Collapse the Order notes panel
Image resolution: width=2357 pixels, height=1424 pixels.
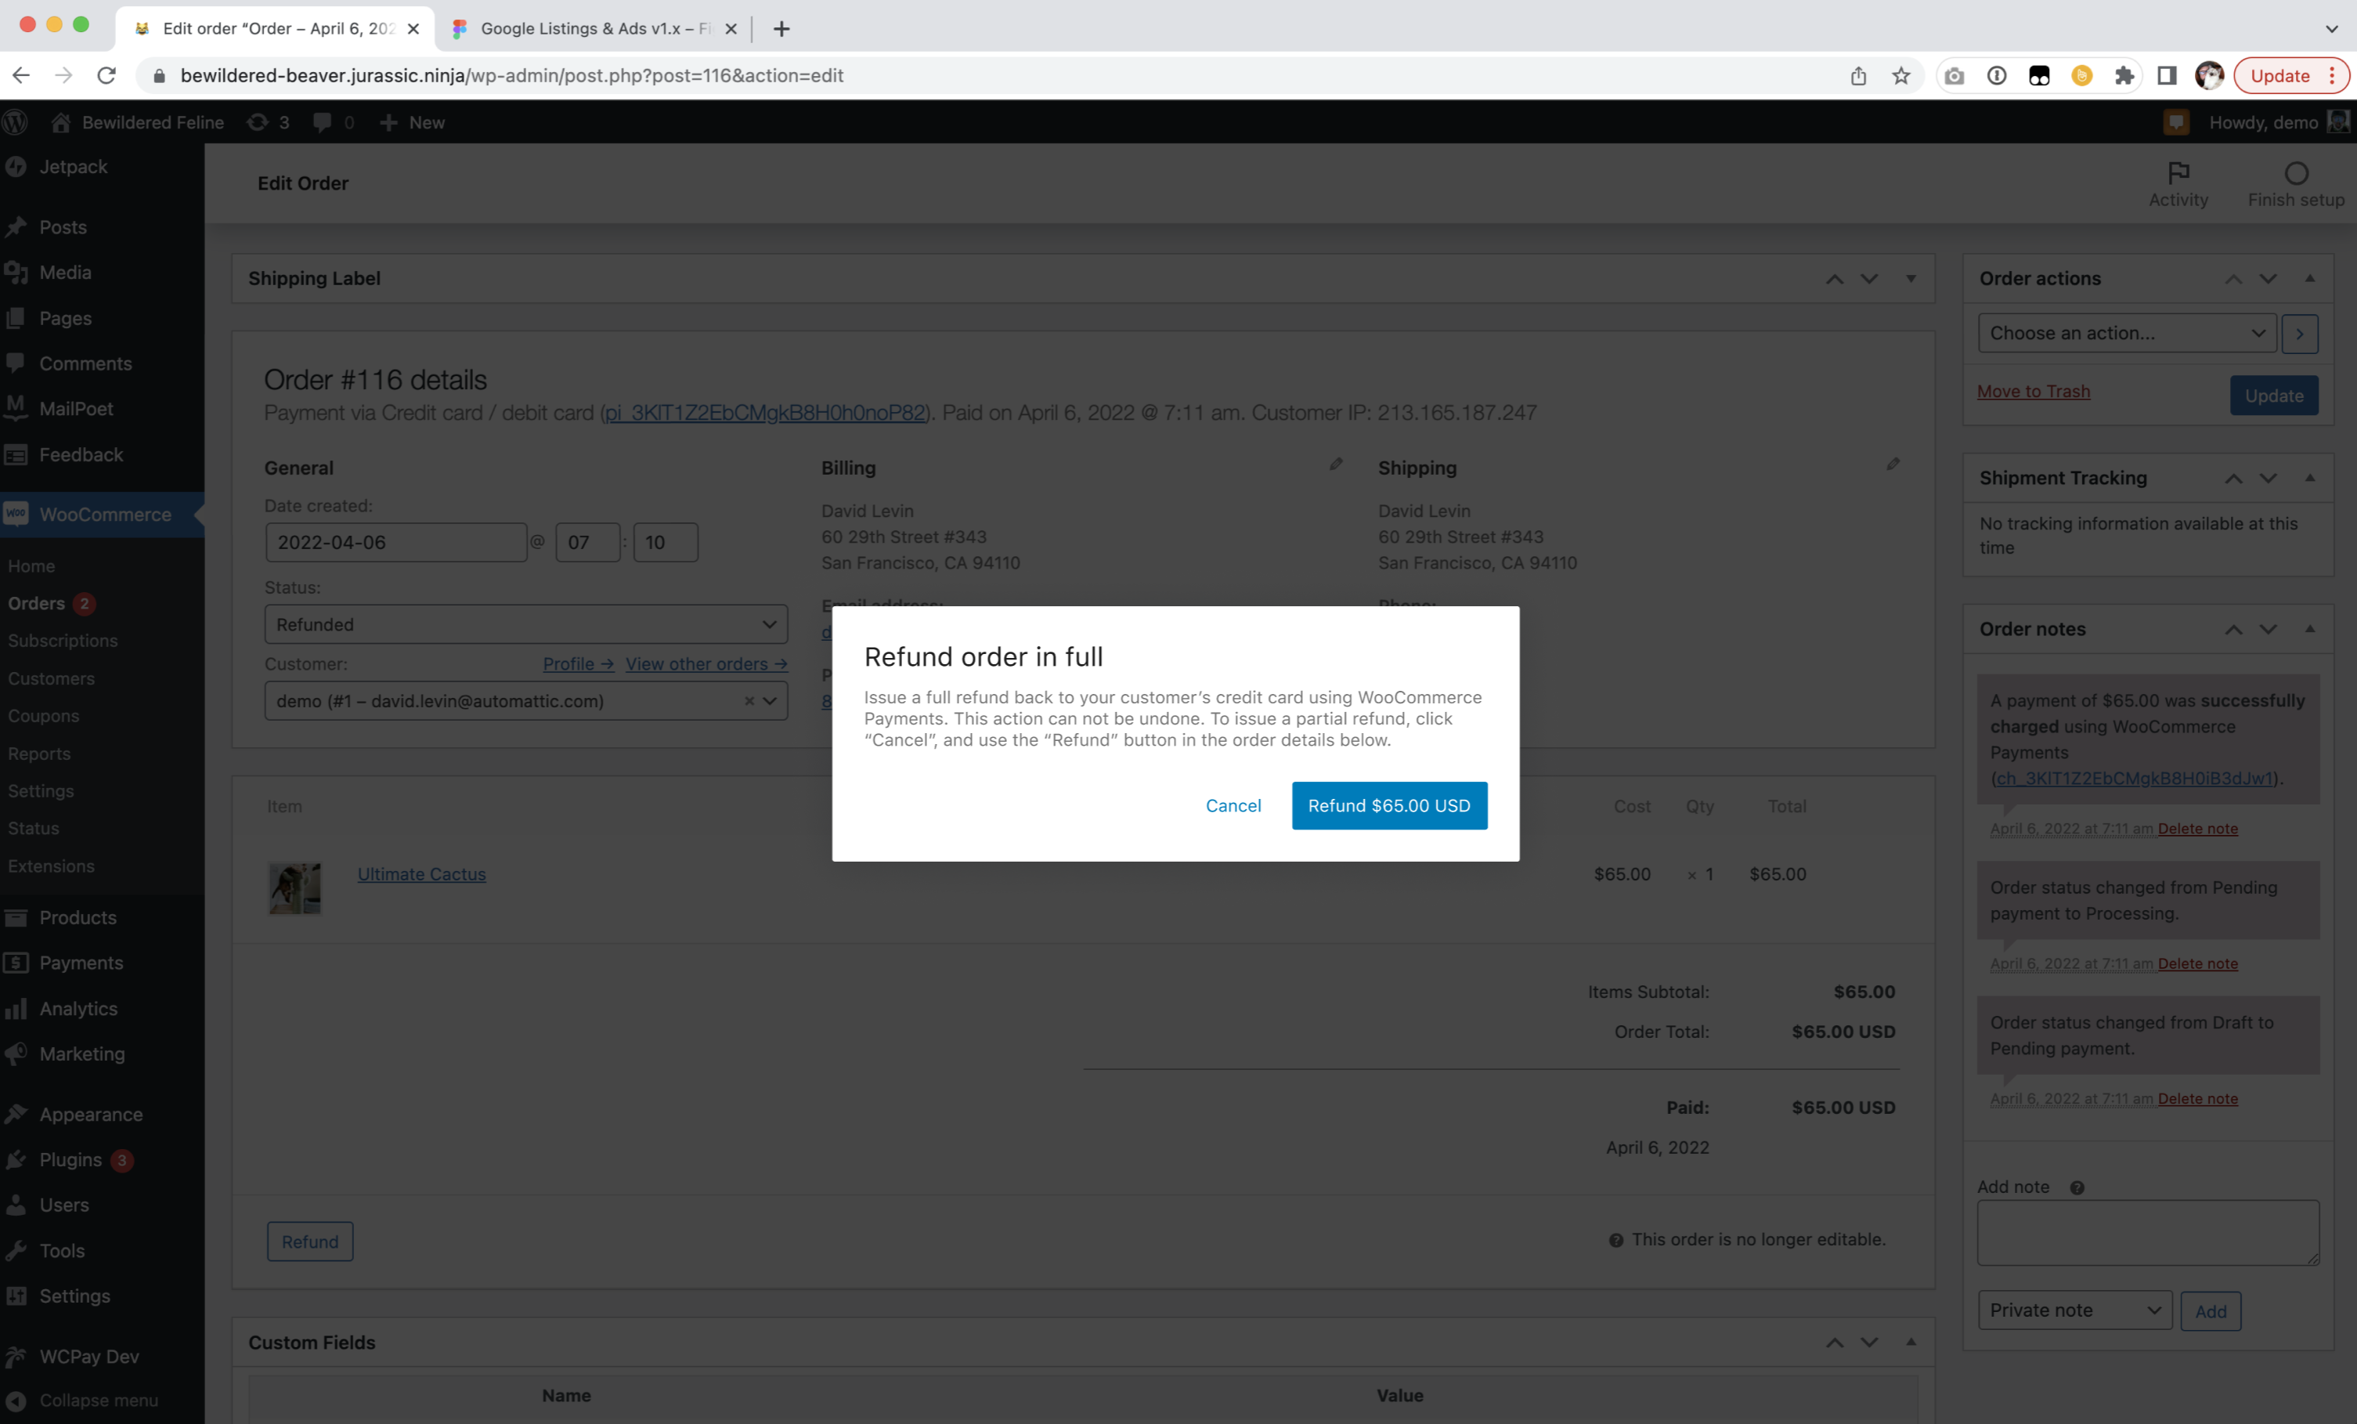point(2310,629)
